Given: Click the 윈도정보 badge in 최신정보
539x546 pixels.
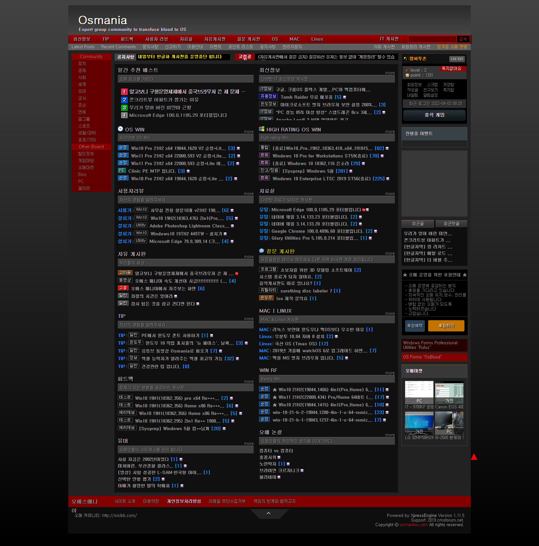Looking at the screenshot, I should click(x=269, y=104).
